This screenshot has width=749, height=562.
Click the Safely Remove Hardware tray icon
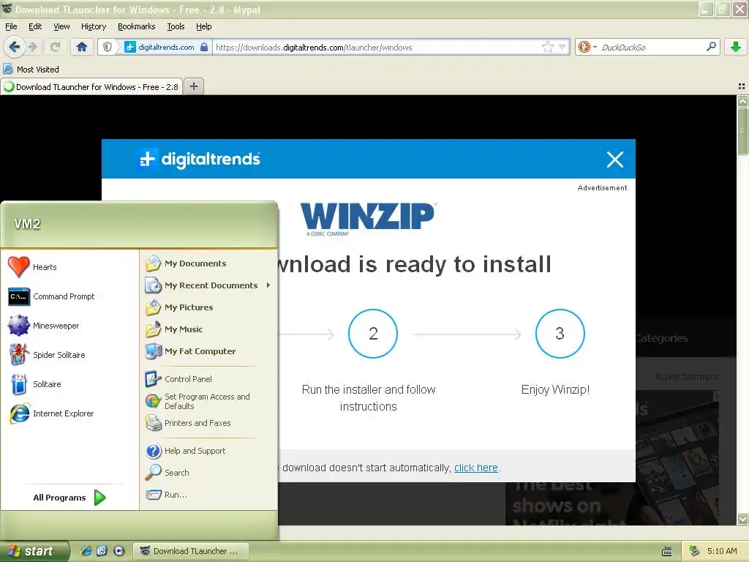[694, 551]
